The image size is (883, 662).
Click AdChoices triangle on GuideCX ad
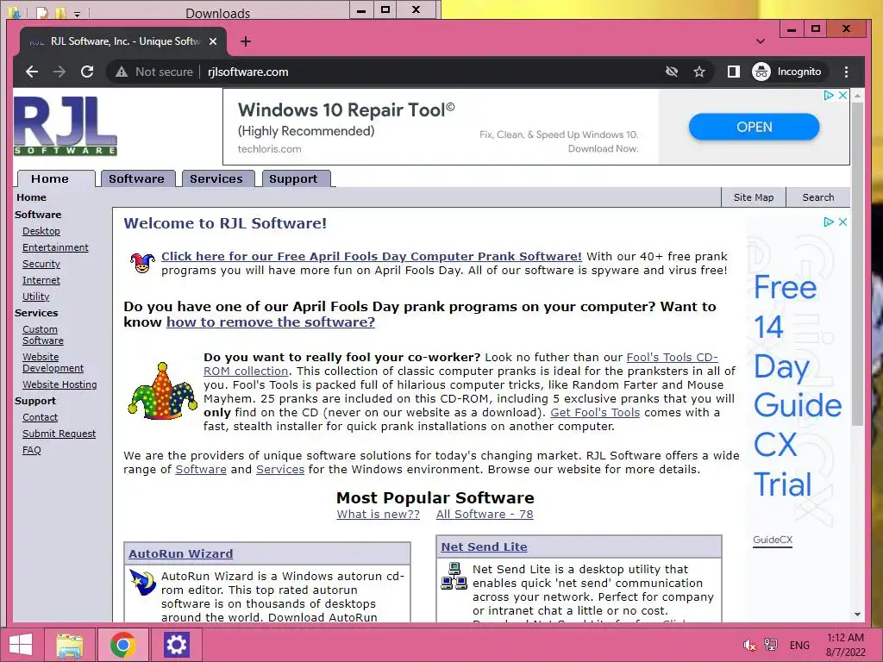pyautogui.click(x=829, y=222)
